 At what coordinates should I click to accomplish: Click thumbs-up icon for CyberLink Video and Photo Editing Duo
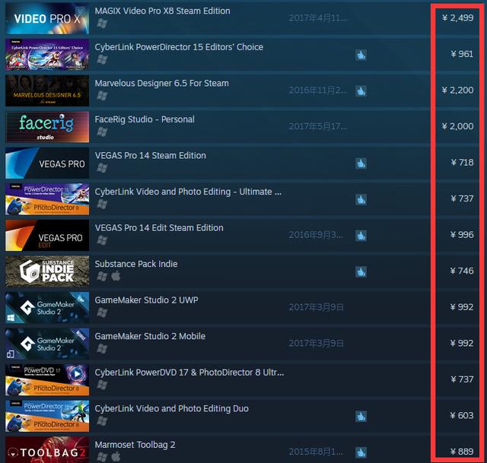361,417
